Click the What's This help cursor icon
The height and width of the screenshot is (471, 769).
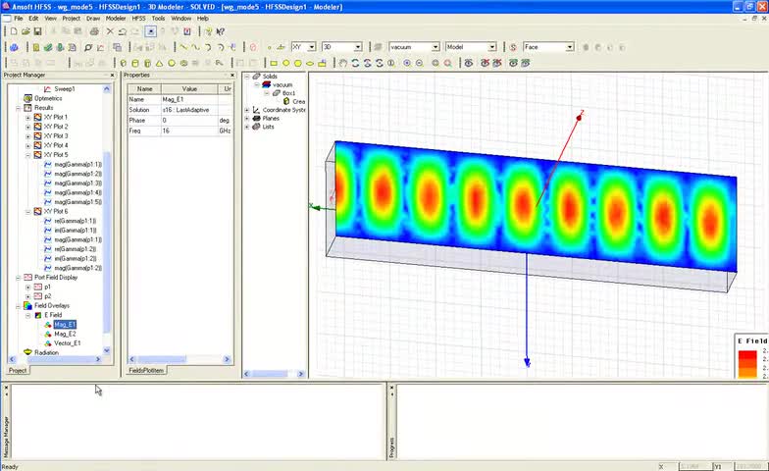click(220, 31)
